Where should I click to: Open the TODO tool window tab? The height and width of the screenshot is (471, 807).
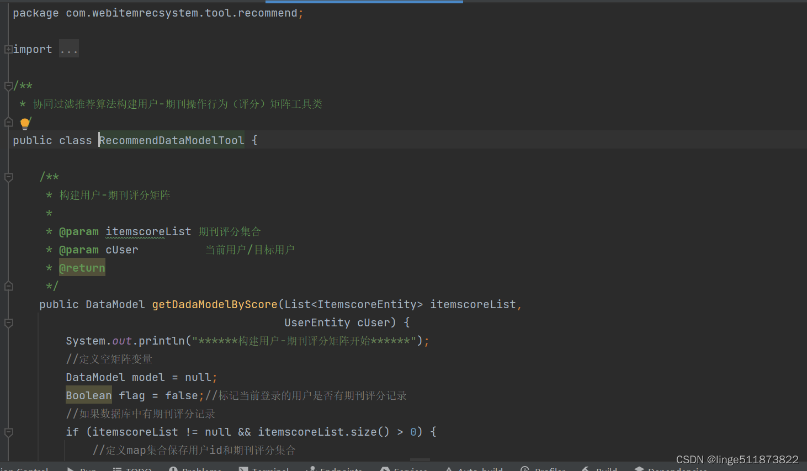coord(132,468)
